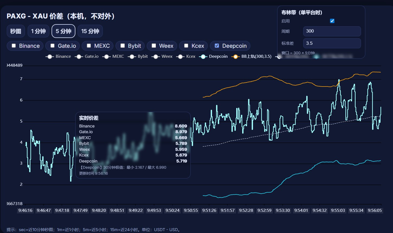Switch to the 秒图 timeframe

(x=16, y=31)
